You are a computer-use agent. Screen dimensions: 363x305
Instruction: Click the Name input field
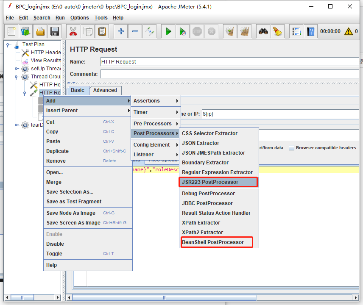(x=230, y=62)
